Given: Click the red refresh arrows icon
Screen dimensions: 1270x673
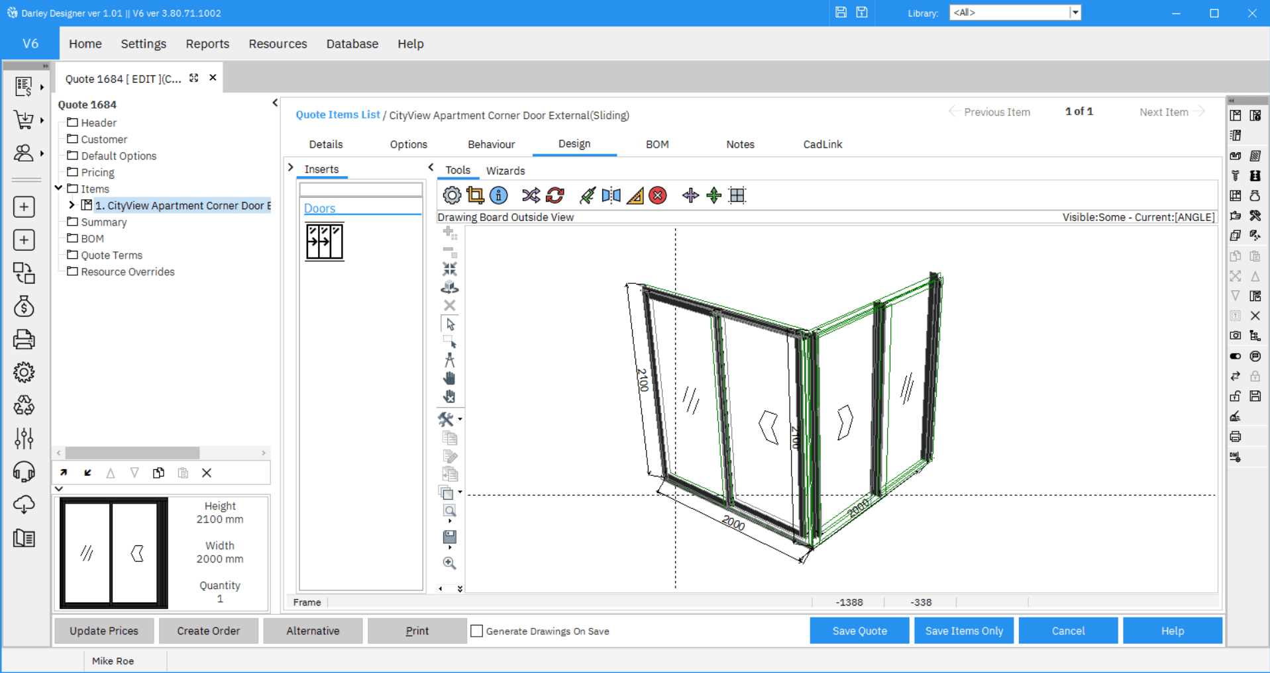Looking at the screenshot, I should click(555, 195).
